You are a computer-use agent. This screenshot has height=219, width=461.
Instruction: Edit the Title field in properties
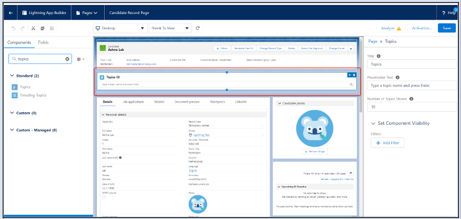coord(412,64)
